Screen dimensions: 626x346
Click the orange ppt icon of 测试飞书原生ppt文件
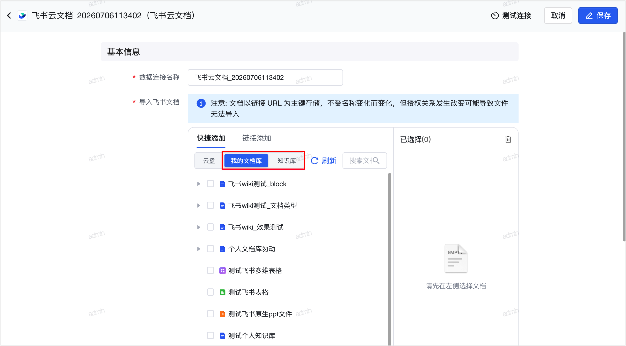222,314
